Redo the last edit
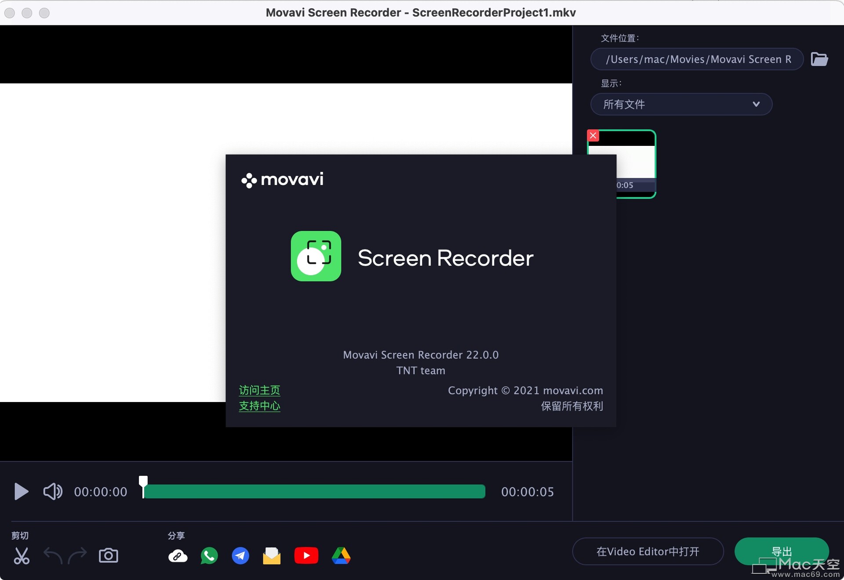This screenshot has height=580, width=844. [x=77, y=556]
